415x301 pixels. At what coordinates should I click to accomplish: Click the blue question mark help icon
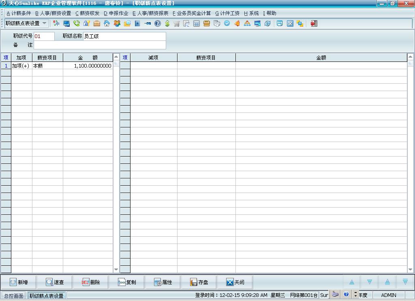158,23
